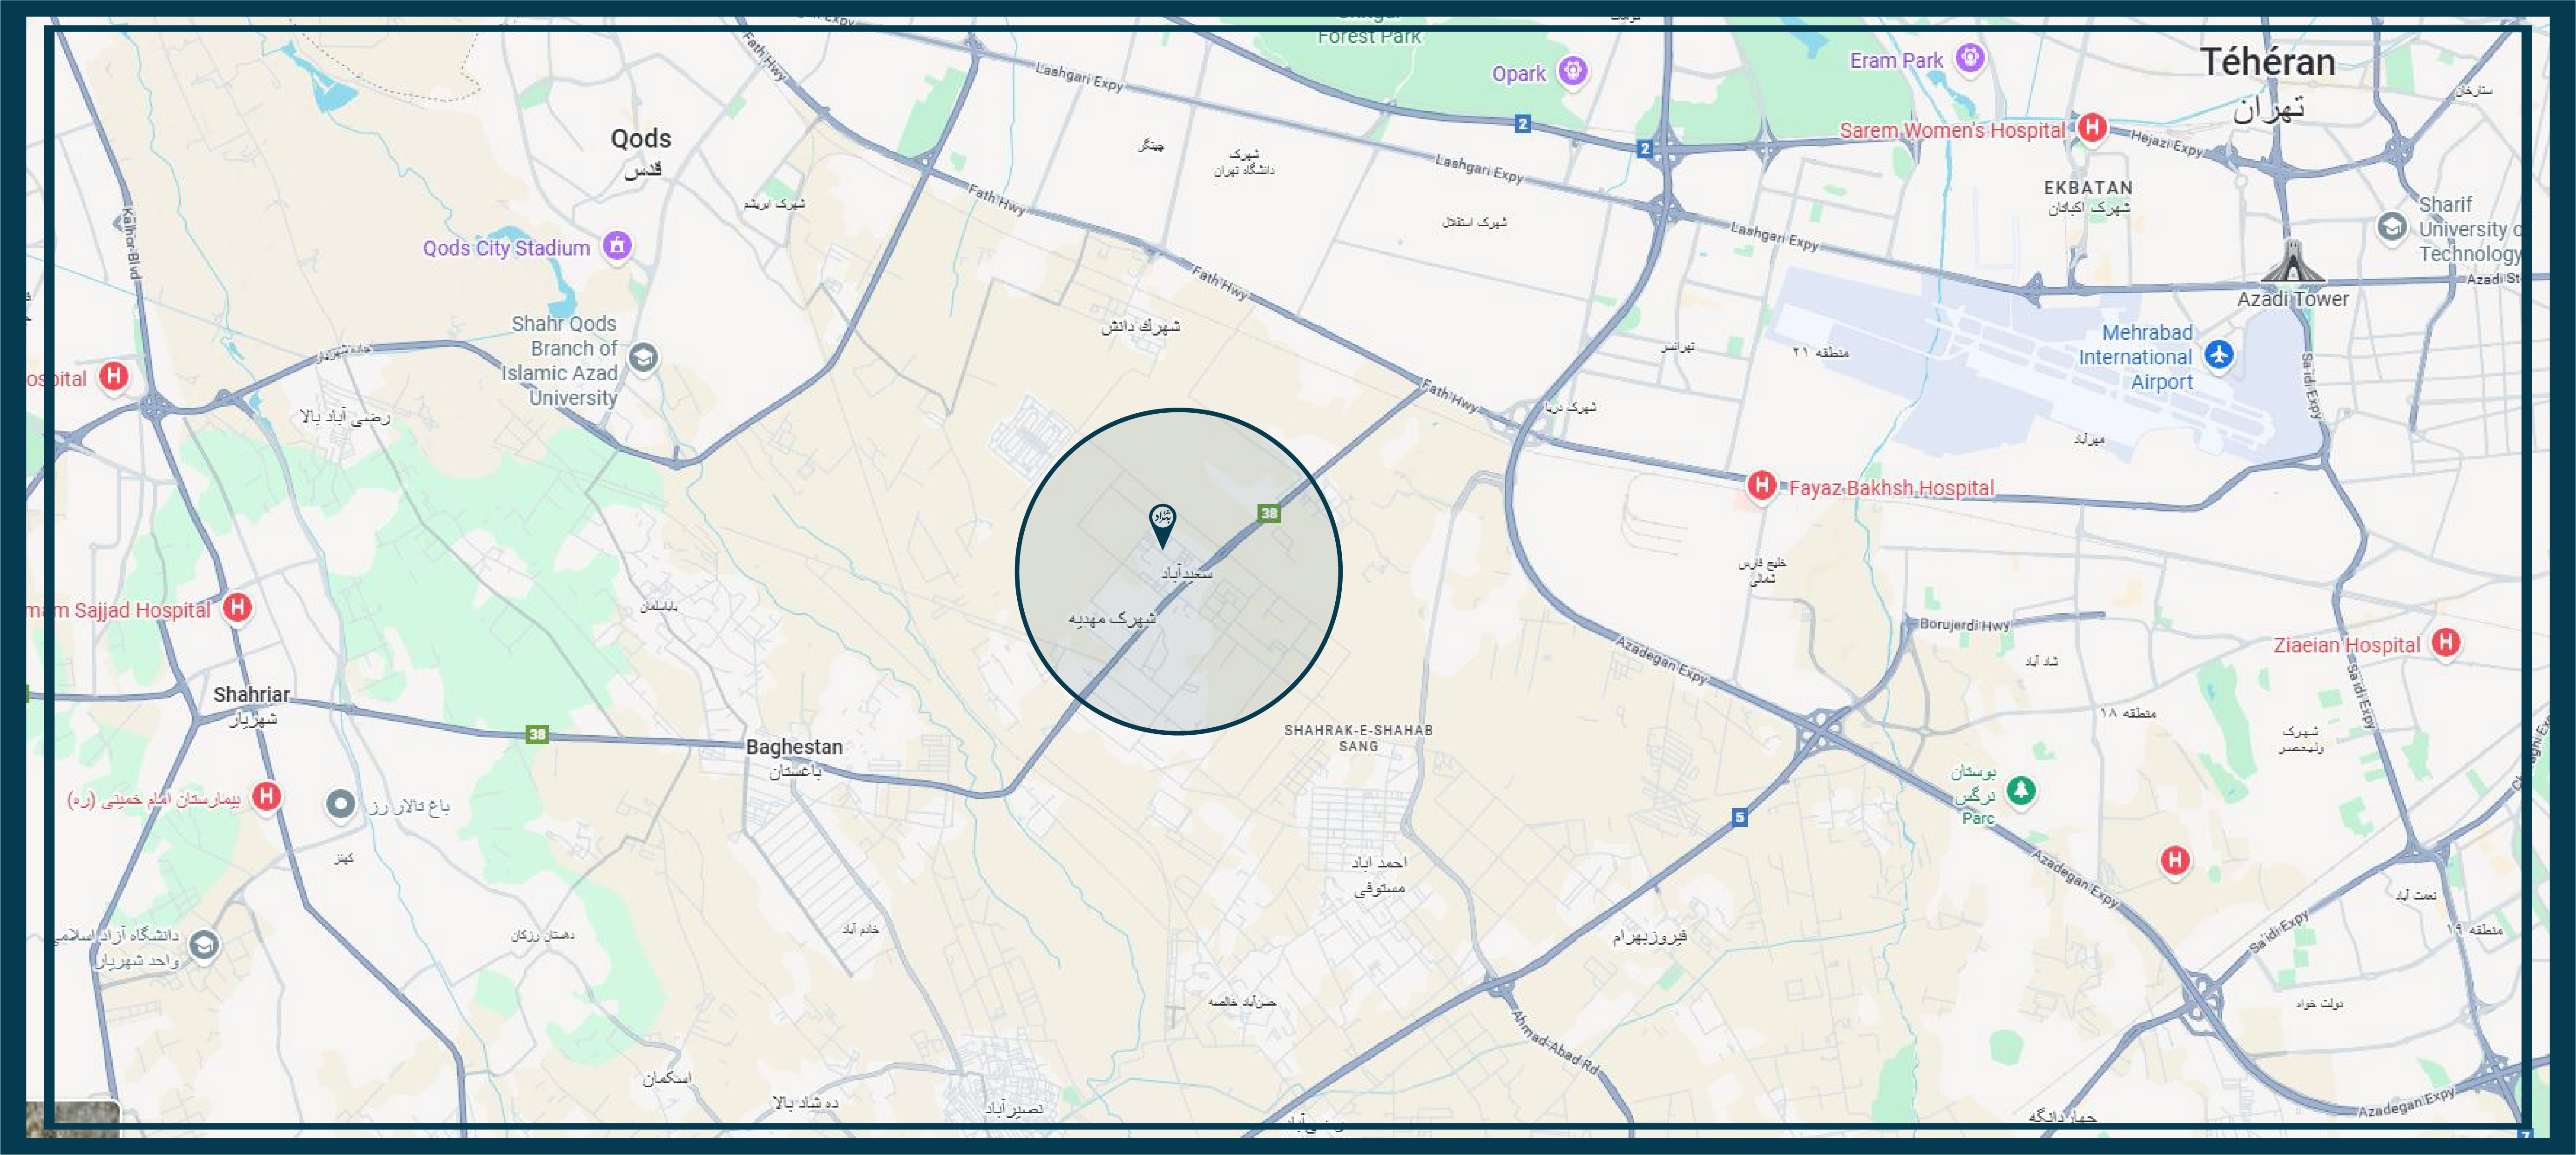Select the Opark attraction marker
This screenshot has width=2576, height=1155.
click(1573, 71)
